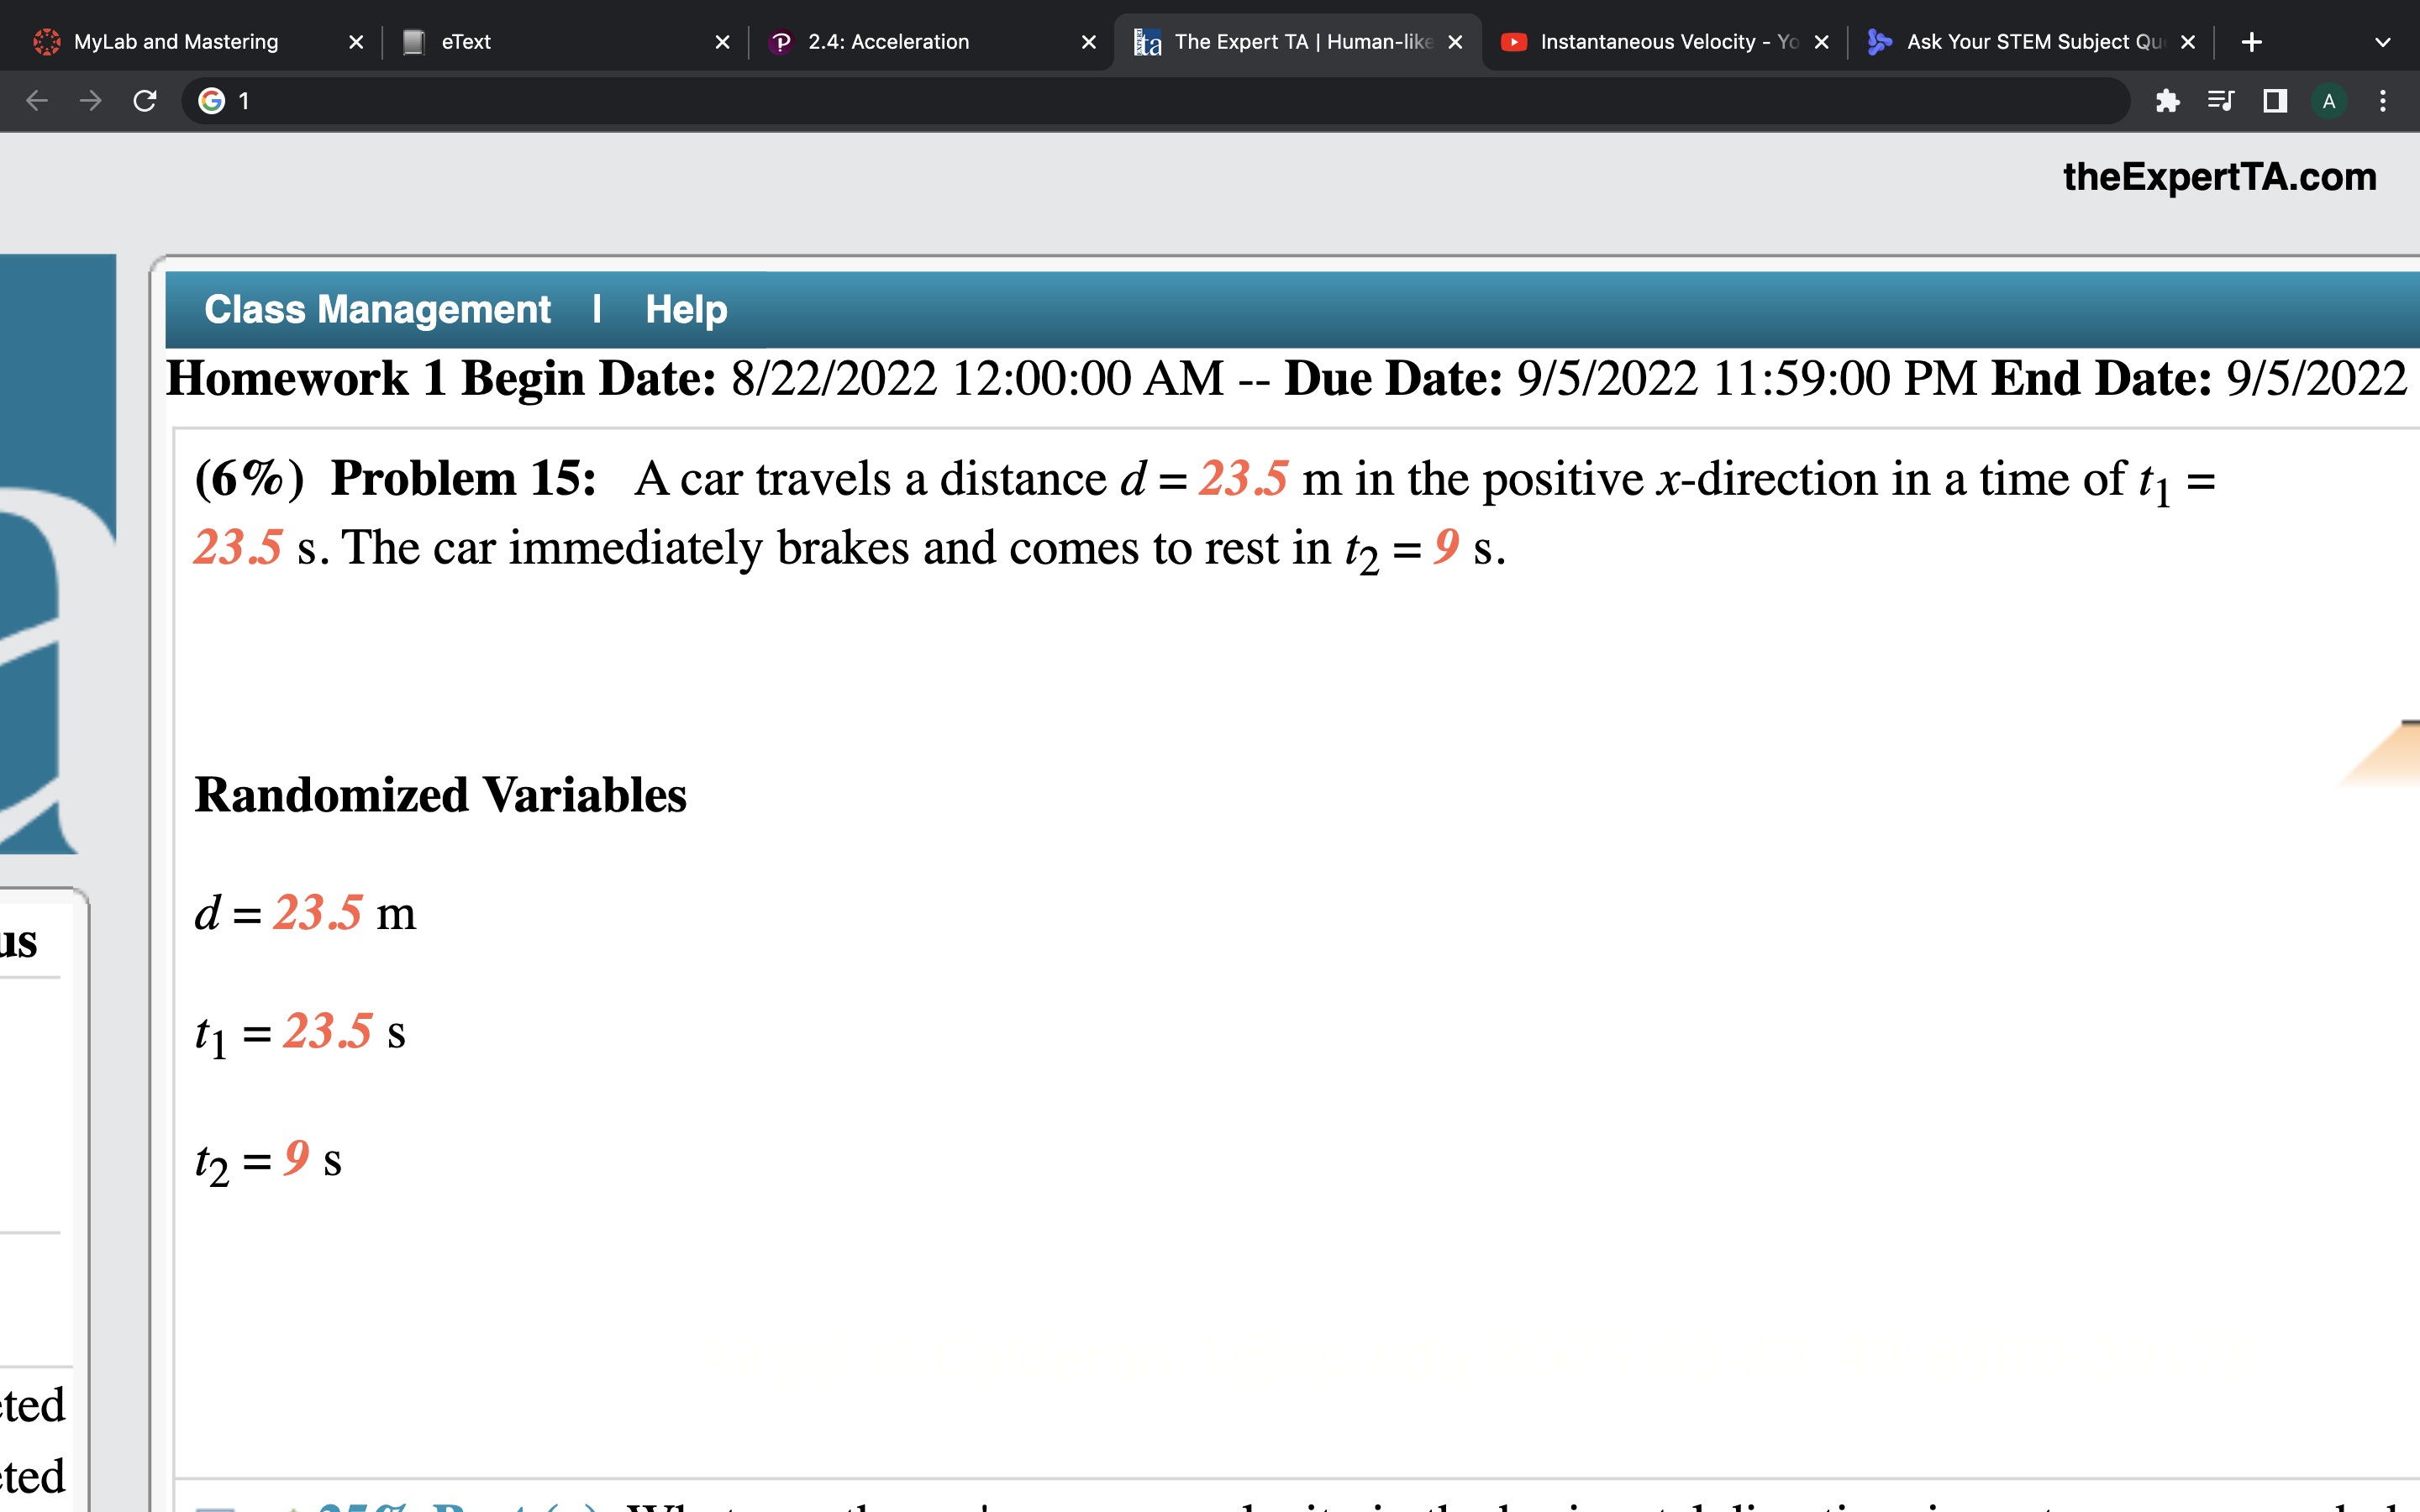
Task: Click the profile avatar A
Action: [x=2328, y=100]
